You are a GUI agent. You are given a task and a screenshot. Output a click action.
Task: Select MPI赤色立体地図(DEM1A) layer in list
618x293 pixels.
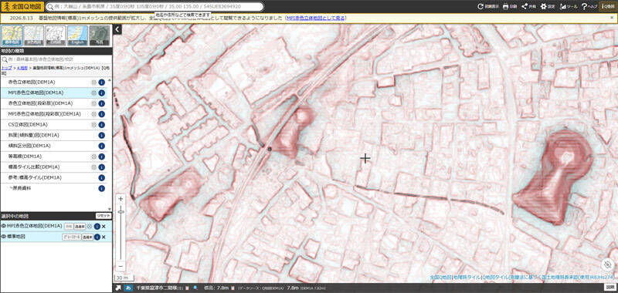53,93
